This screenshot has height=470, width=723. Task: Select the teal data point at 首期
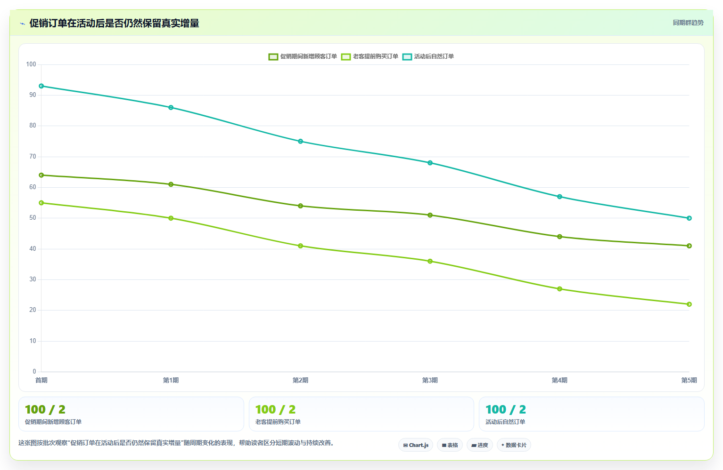point(41,86)
